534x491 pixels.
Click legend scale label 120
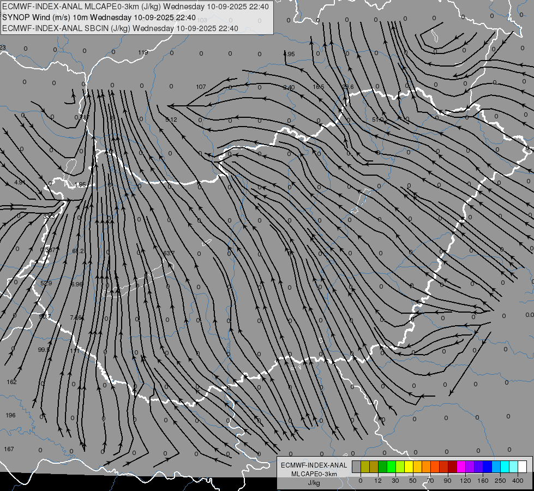point(465,481)
